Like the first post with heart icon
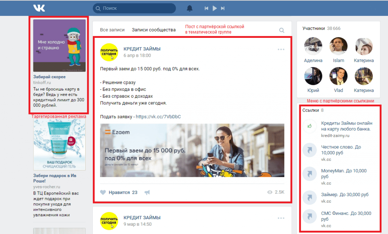 [x=103, y=192]
